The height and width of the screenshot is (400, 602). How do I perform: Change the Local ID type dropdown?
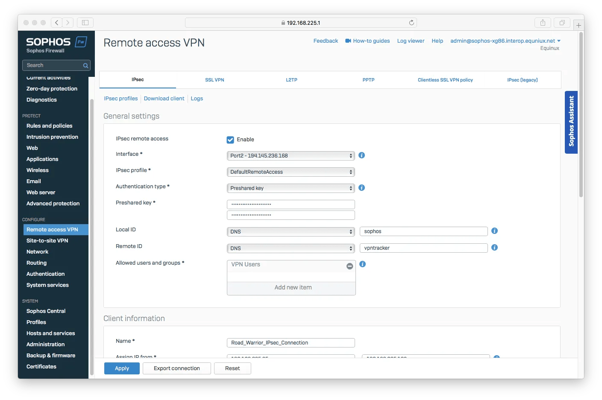tap(291, 231)
